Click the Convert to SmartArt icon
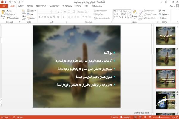This screenshot has height=119, width=179. pyautogui.click(x=95, y=18)
